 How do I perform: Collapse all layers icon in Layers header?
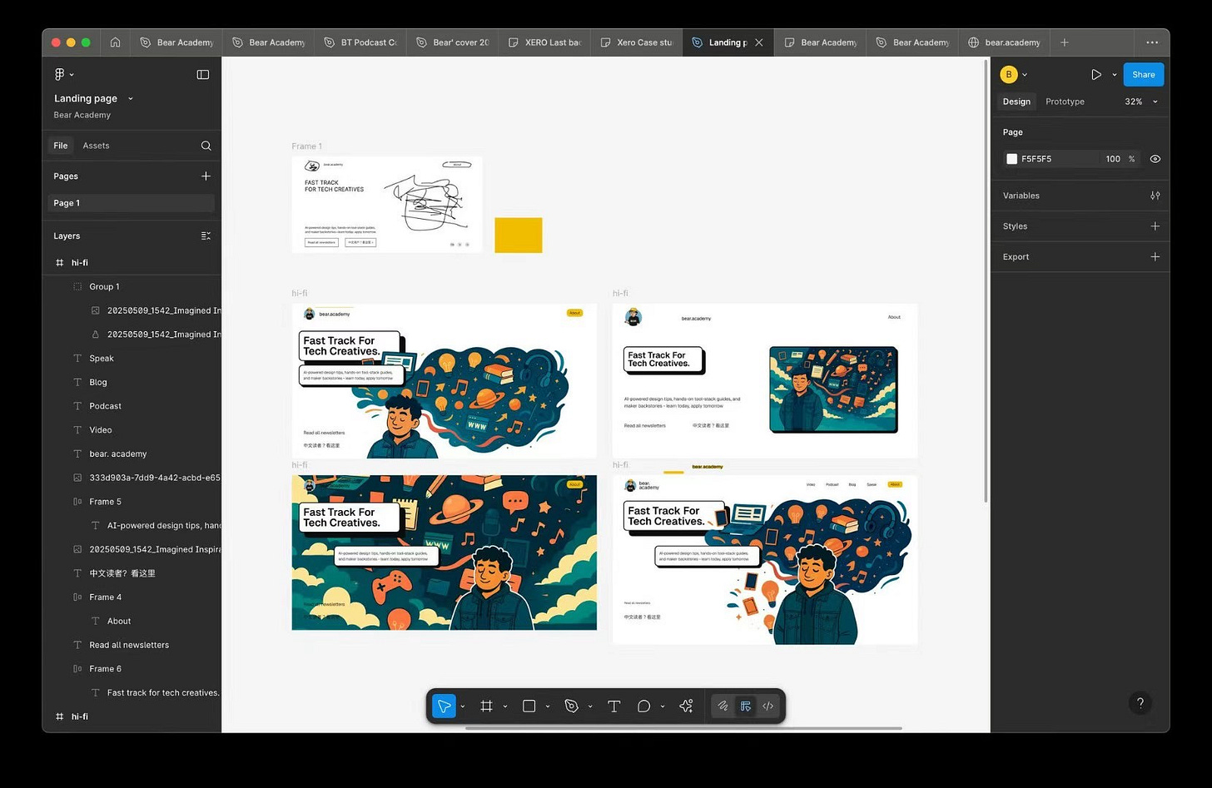(206, 235)
